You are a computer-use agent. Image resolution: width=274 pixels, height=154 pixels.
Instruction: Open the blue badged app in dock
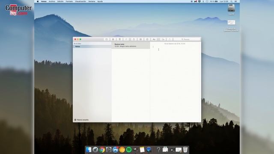115,150
